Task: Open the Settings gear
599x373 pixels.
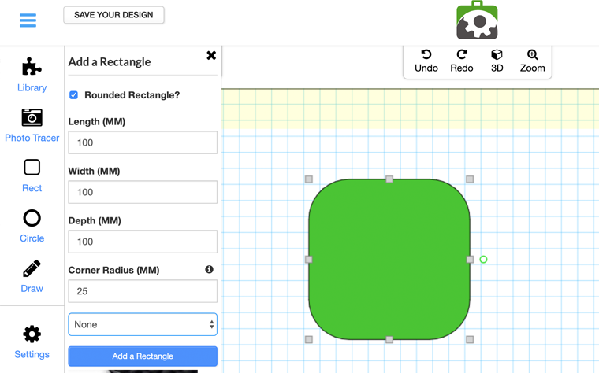Action: 32,342
